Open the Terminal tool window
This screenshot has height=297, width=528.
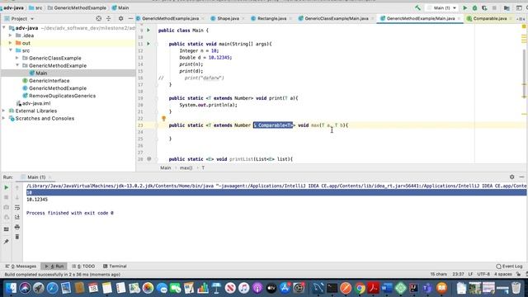115,266
